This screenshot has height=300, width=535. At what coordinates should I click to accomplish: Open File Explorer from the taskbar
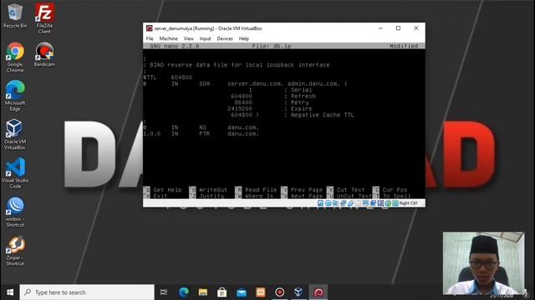[x=203, y=292]
